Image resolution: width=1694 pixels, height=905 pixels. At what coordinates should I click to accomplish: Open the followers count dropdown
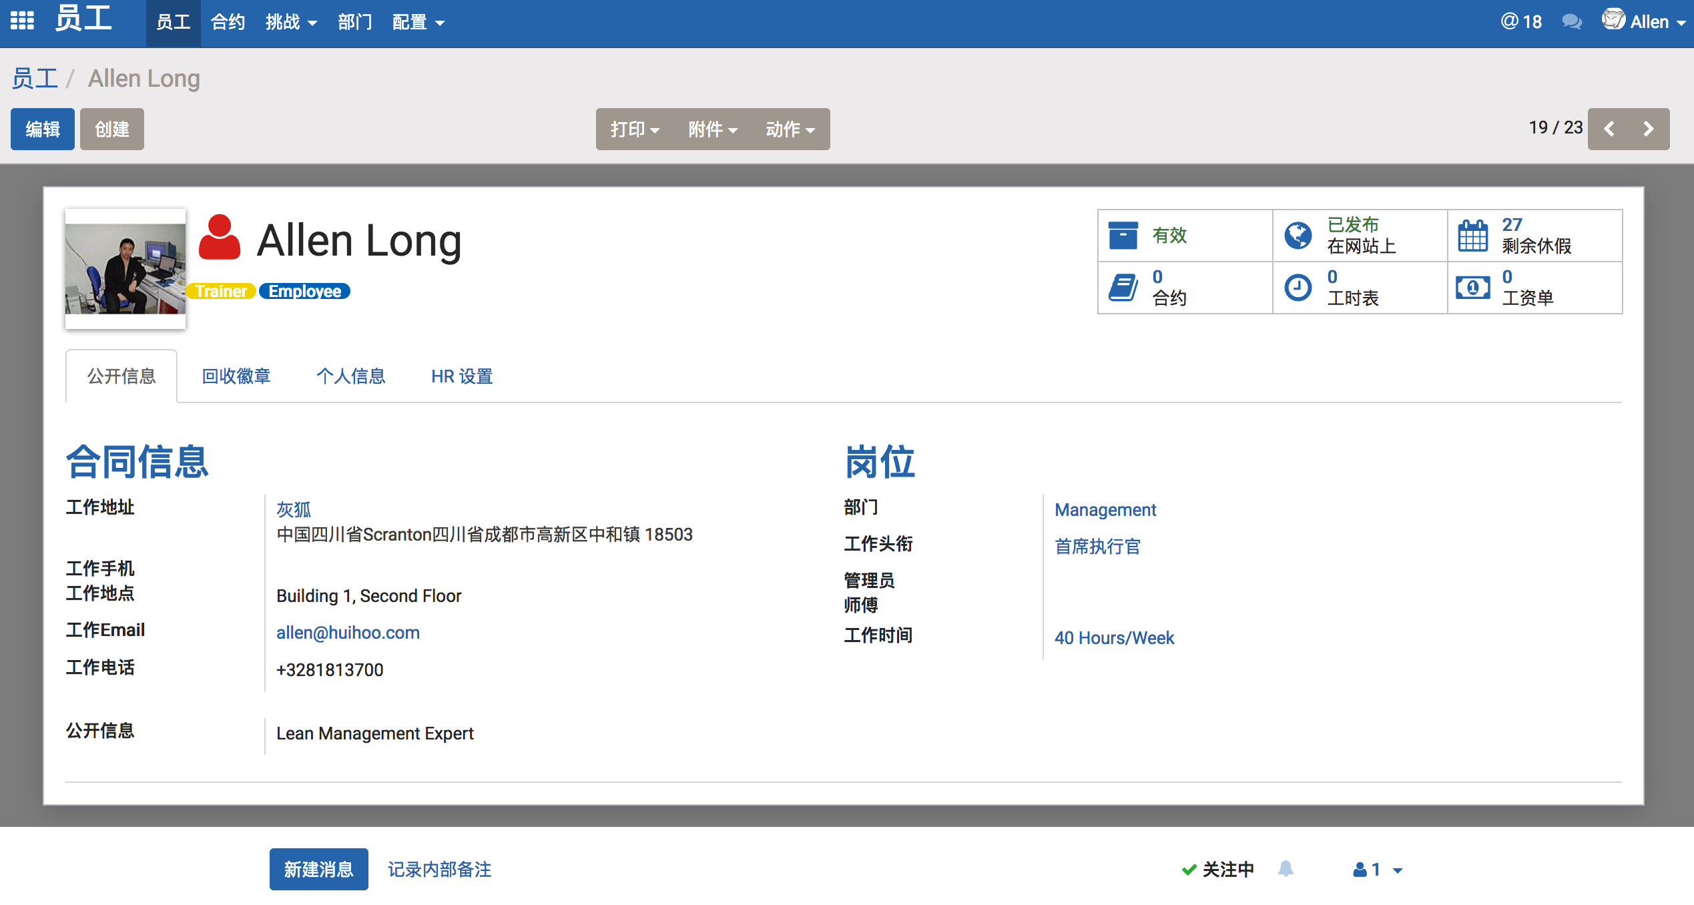point(1378,869)
